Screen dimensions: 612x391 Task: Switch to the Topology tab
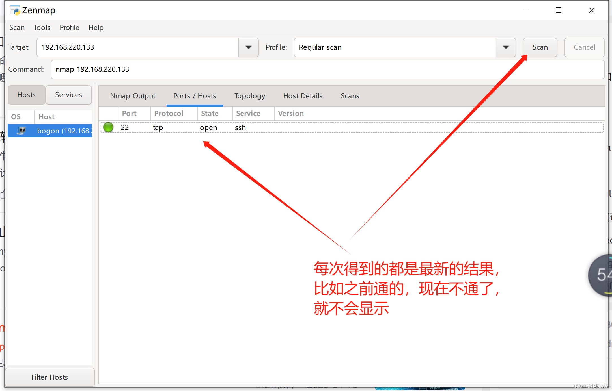[x=250, y=96]
